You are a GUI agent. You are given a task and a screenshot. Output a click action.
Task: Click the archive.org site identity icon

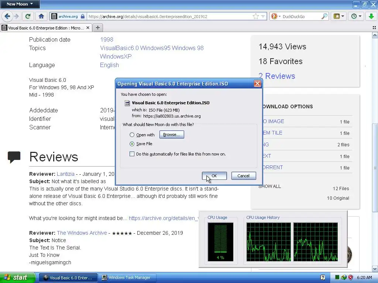(54, 16)
